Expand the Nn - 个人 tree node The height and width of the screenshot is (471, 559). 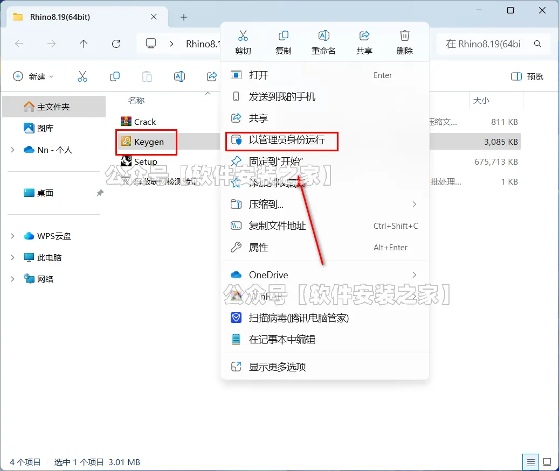[12, 150]
